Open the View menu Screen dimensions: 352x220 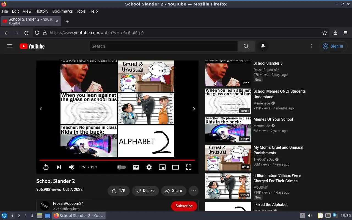(27, 11)
